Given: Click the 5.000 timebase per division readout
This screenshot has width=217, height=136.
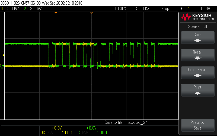Looking at the screenshot, I should coord(143,9).
